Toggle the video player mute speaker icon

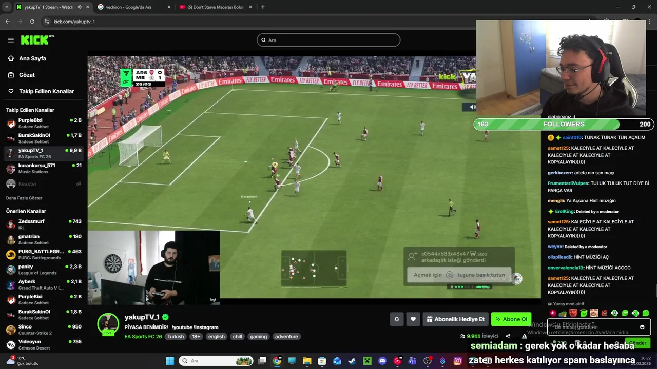(473, 107)
